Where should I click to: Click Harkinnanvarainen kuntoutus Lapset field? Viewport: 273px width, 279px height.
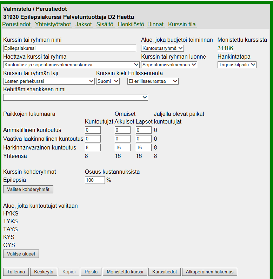(x=144, y=147)
